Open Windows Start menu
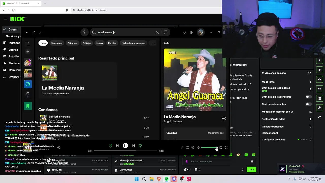 (137, 179)
